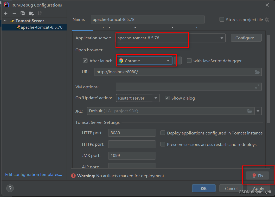The width and height of the screenshot is (275, 197).
Task: Open the help question mark
Action: pos(10,188)
